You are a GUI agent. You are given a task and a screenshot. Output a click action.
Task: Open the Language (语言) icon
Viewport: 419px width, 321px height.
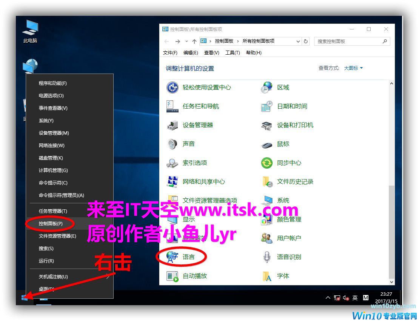pyautogui.click(x=173, y=257)
